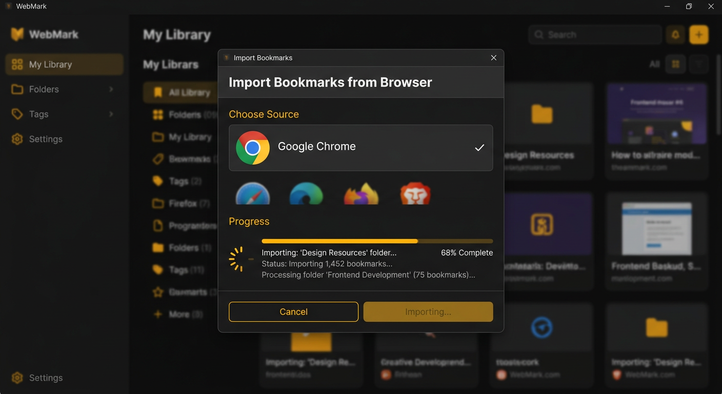The height and width of the screenshot is (394, 722).
Task: Expand the More (9) item in library list
Action: click(x=179, y=314)
